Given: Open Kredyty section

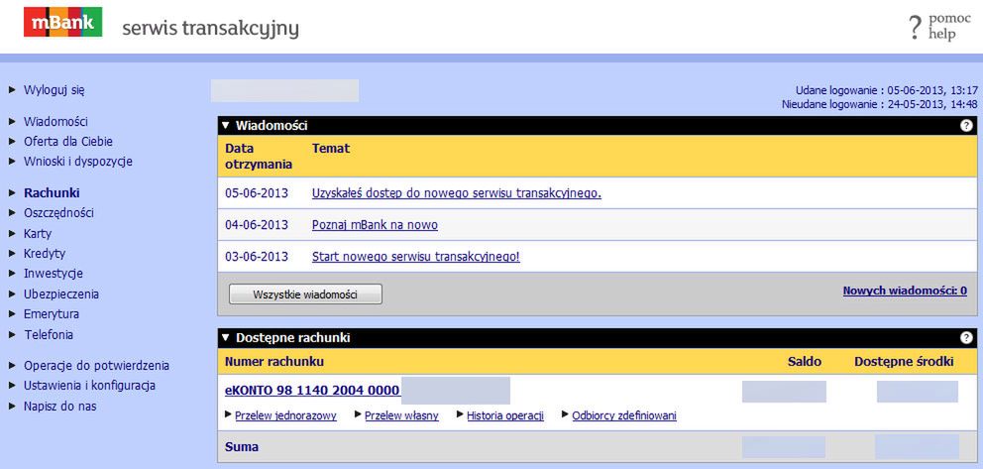Looking at the screenshot, I should [x=45, y=253].
